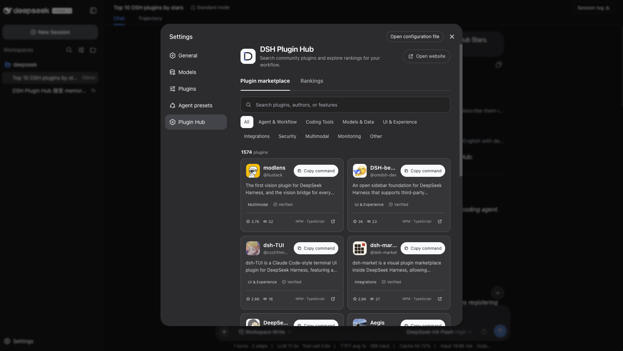623x351 pixels.
Task: Copy command for modlens plugin
Action: pyautogui.click(x=316, y=171)
